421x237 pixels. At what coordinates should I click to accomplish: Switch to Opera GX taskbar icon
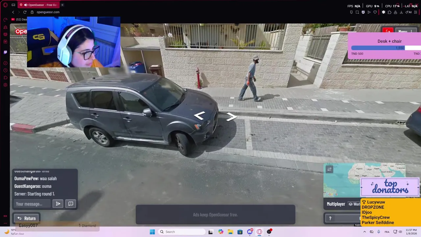click(260, 232)
